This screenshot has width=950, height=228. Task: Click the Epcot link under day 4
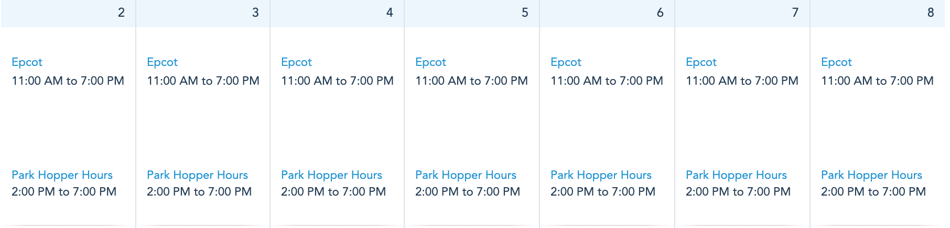coord(296,62)
